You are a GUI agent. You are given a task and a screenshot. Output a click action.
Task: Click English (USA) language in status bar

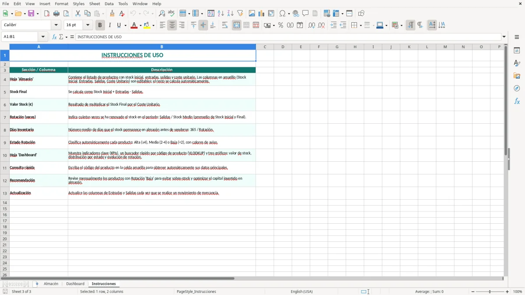click(302, 292)
